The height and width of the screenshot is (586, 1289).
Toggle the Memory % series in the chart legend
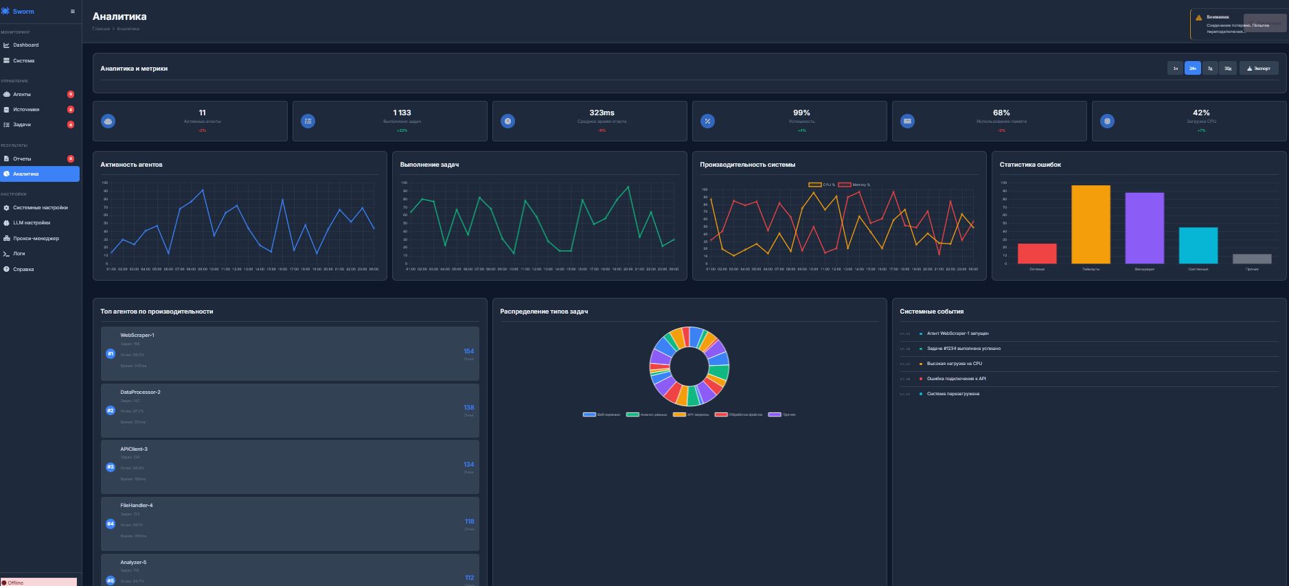point(845,185)
